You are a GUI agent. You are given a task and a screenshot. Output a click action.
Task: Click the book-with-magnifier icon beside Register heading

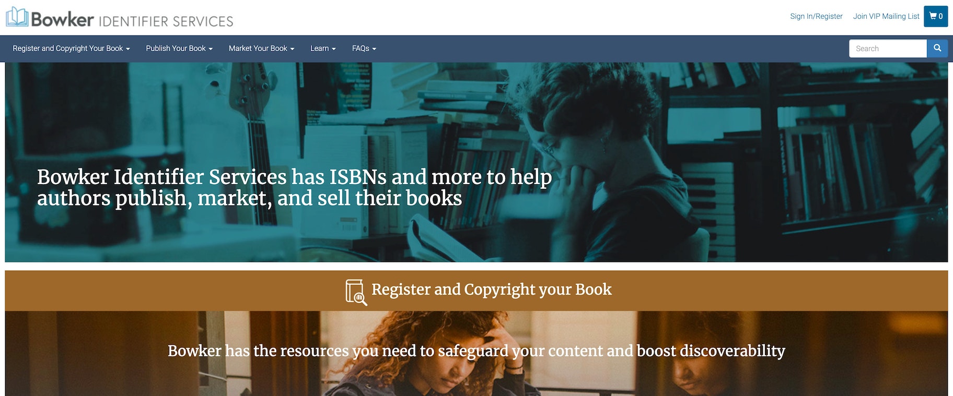pyautogui.click(x=356, y=292)
